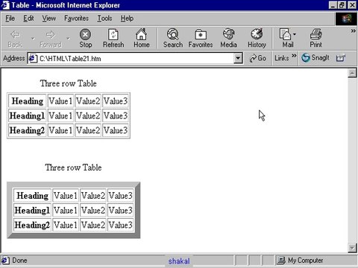The height and width of the screenshot is (268, 358).
Task: Click the second table's "Three row Table" caption
Action: tap(73, 167)
